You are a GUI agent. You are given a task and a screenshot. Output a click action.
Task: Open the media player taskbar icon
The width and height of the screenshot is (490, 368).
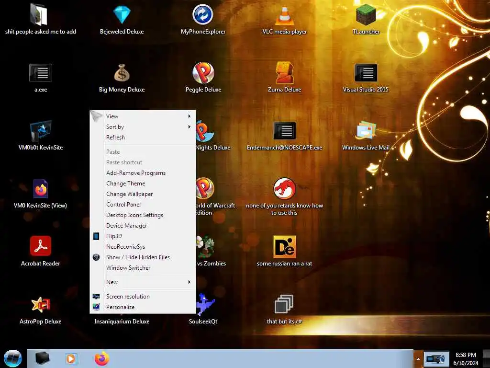click(x=71, y=358)
